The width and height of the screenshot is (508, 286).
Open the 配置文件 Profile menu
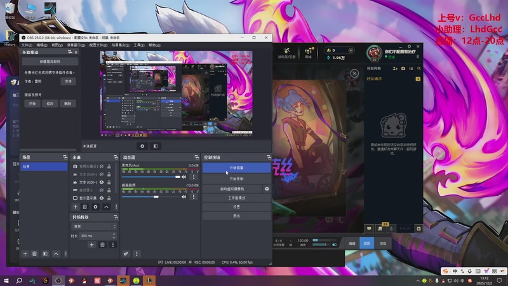[98, 45]
